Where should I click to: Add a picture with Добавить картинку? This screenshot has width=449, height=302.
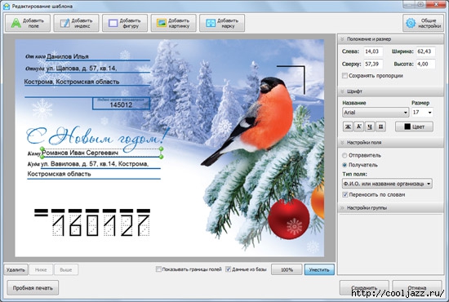pos(174,23)
